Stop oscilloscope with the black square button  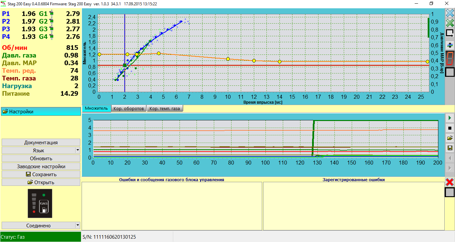click(x=450, y=128)
